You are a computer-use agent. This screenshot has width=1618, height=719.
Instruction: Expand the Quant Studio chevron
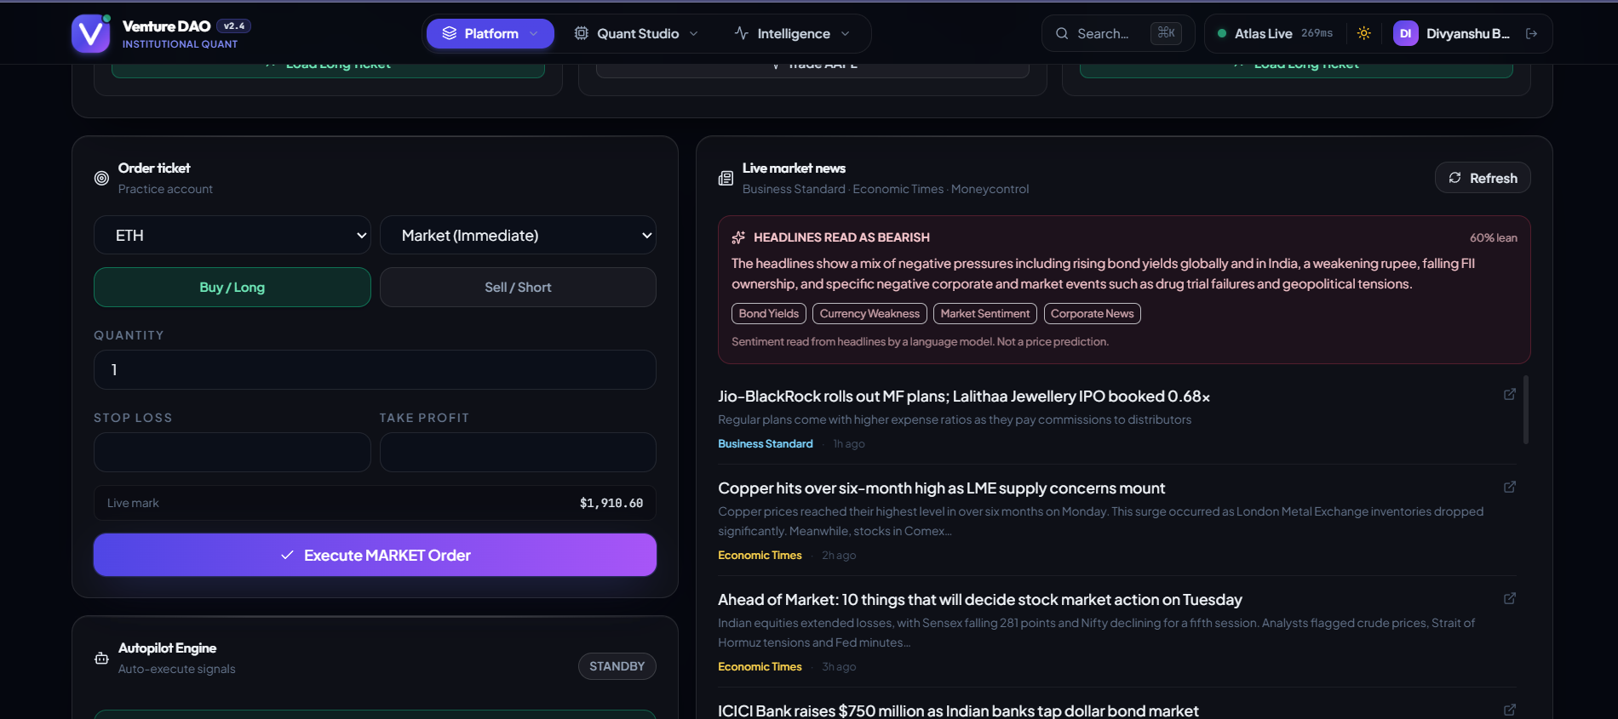[693, 33]
